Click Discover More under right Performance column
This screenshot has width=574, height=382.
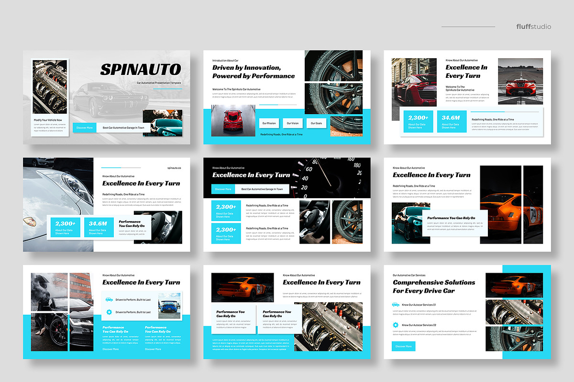153,349
